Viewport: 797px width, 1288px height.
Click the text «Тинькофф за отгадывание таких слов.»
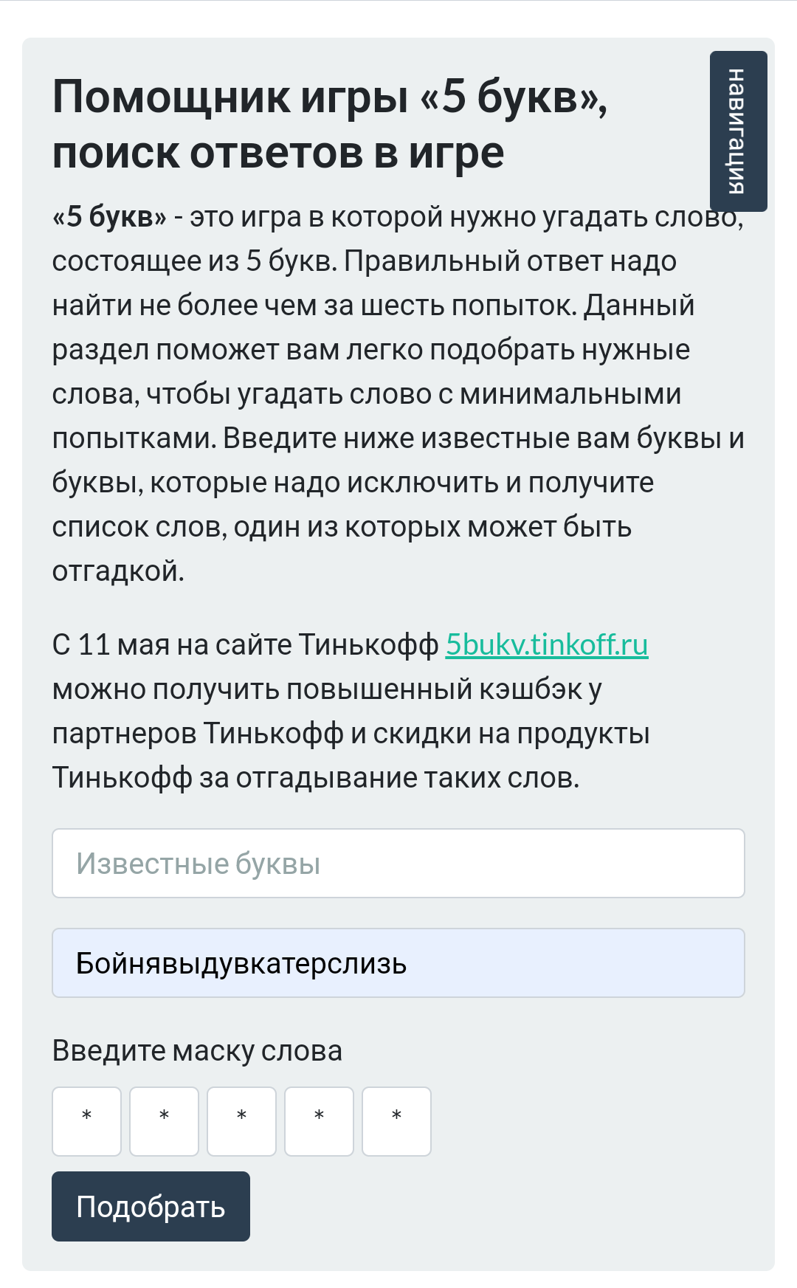coord(316,777)
